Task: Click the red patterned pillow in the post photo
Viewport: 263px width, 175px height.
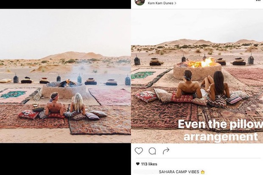Action: (x=146, y=96)
